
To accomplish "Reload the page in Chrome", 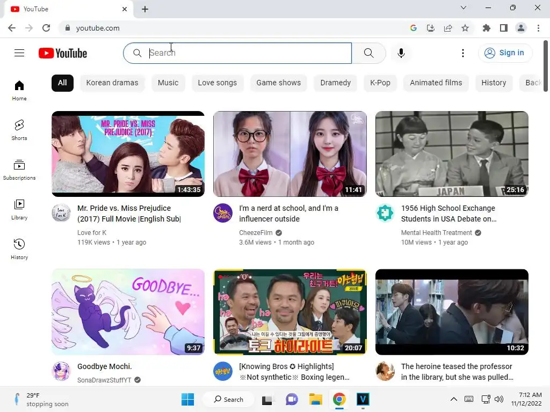I will pos(46,28).
